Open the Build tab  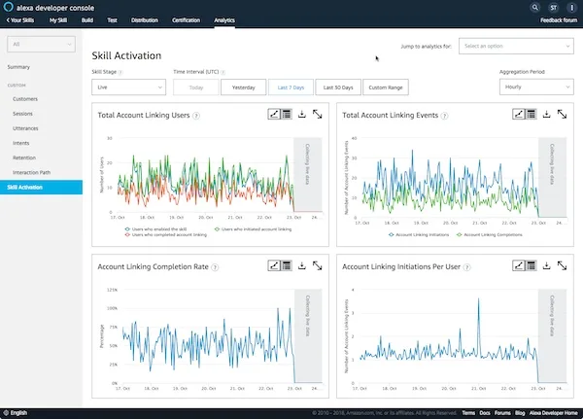87,20
